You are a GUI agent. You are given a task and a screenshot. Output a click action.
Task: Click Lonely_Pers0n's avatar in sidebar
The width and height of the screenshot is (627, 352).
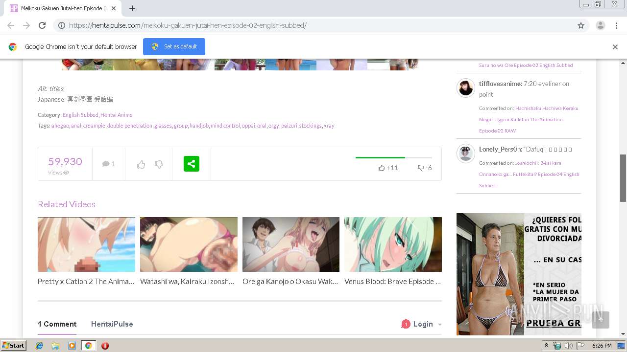pos(466,154)
